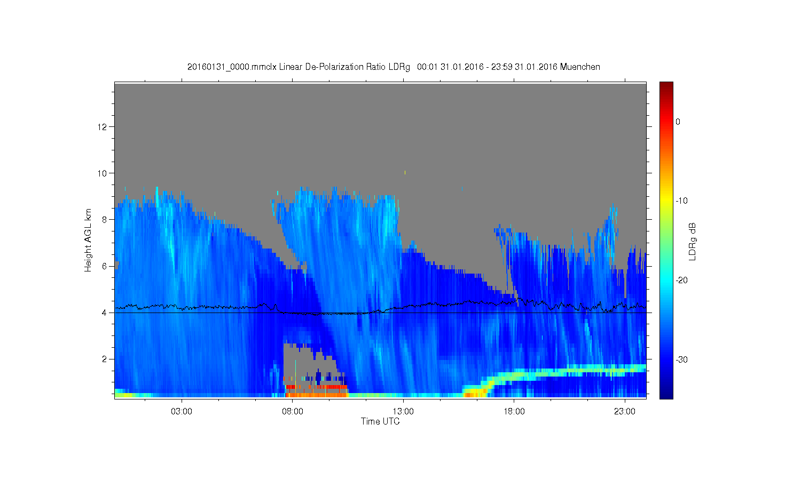Click the height tick label 12
Screen dimensions: 801x480
(x=103, y=126)
